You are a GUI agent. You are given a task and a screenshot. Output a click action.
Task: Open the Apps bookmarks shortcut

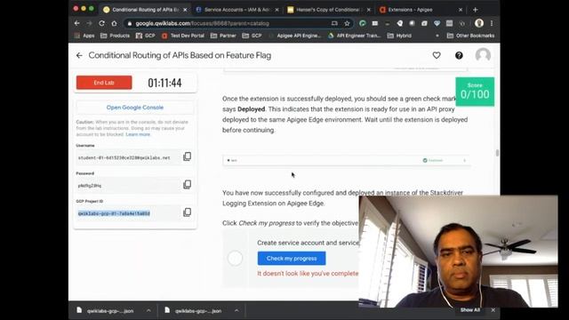[x=84, y=36]
